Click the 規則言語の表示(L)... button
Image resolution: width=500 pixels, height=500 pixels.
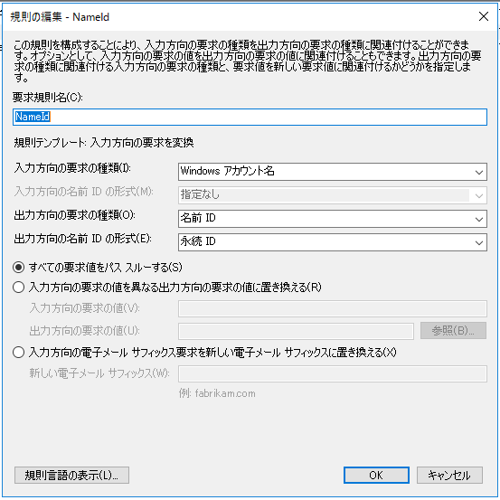coord(71,475)
